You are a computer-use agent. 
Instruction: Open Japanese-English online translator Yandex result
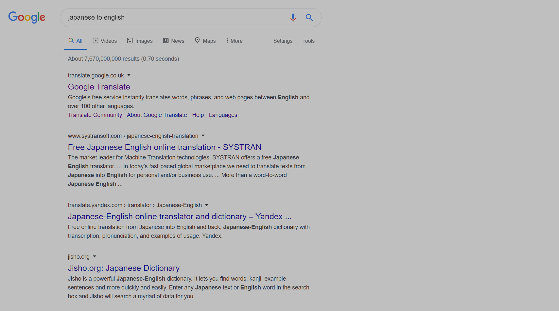coord(180,217)
